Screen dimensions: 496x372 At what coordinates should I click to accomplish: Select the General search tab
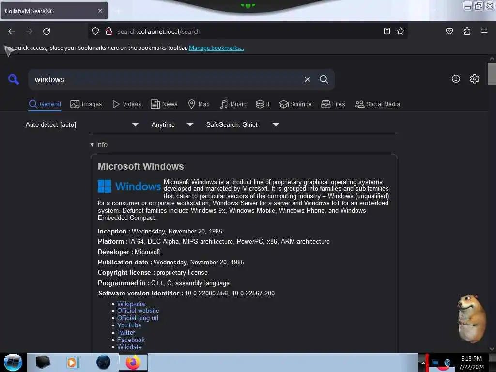45,104
